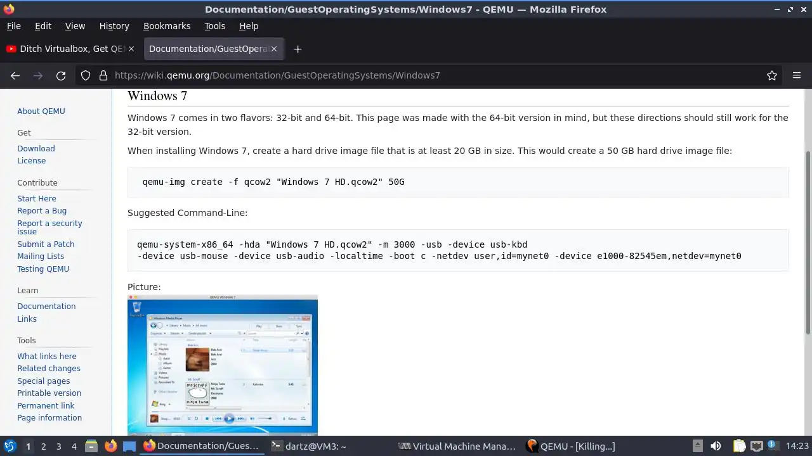Click the volume speaker tray icon
Screen dimensions: 812x456
(716, 446)
